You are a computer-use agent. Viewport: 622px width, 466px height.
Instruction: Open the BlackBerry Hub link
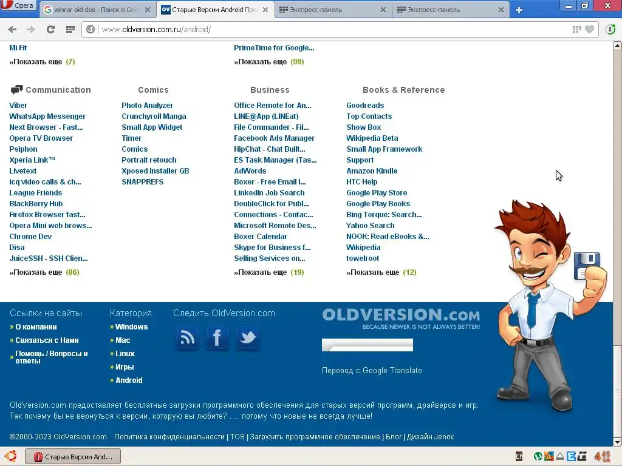(36, 204)
